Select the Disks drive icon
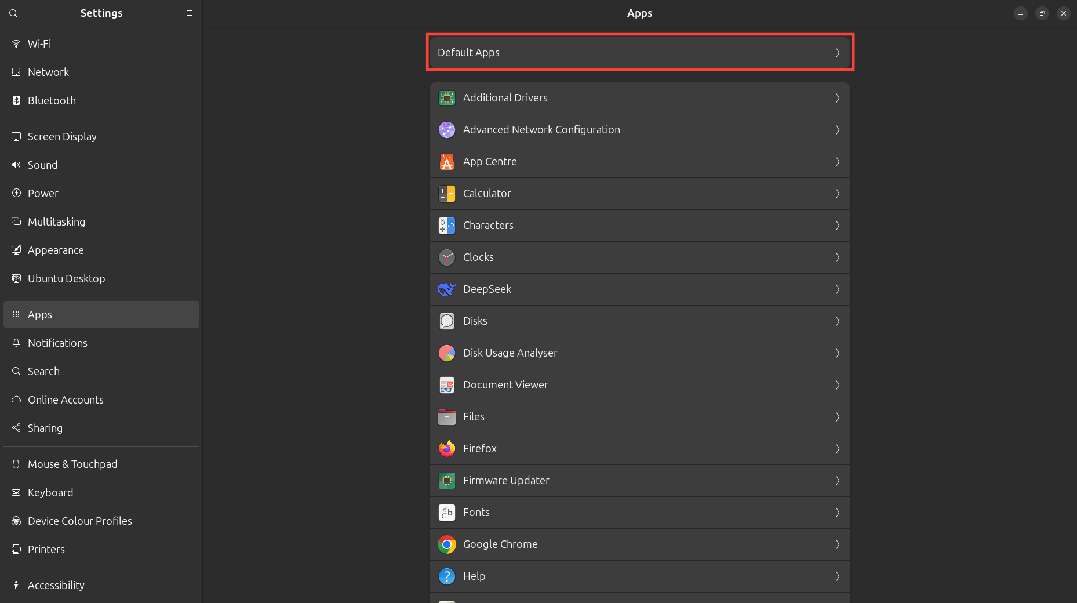 tap(447, 321)
